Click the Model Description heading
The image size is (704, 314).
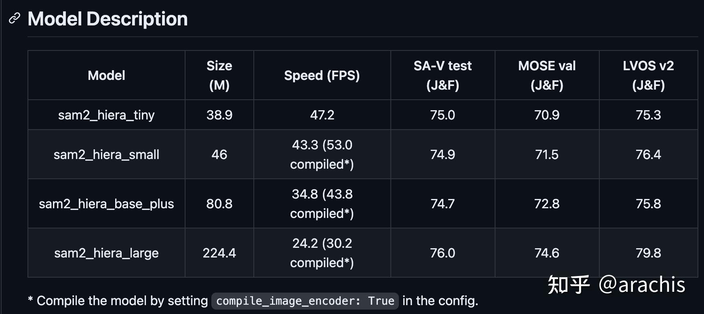click(107, 19)
